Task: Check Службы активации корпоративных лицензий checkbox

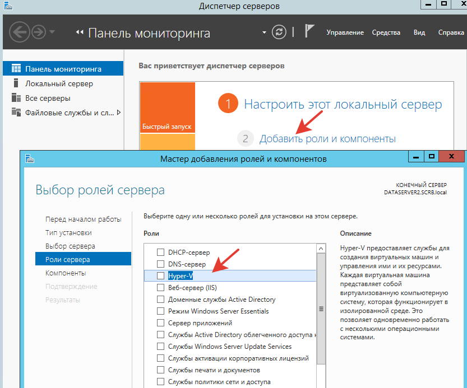Action: [160, 358]
